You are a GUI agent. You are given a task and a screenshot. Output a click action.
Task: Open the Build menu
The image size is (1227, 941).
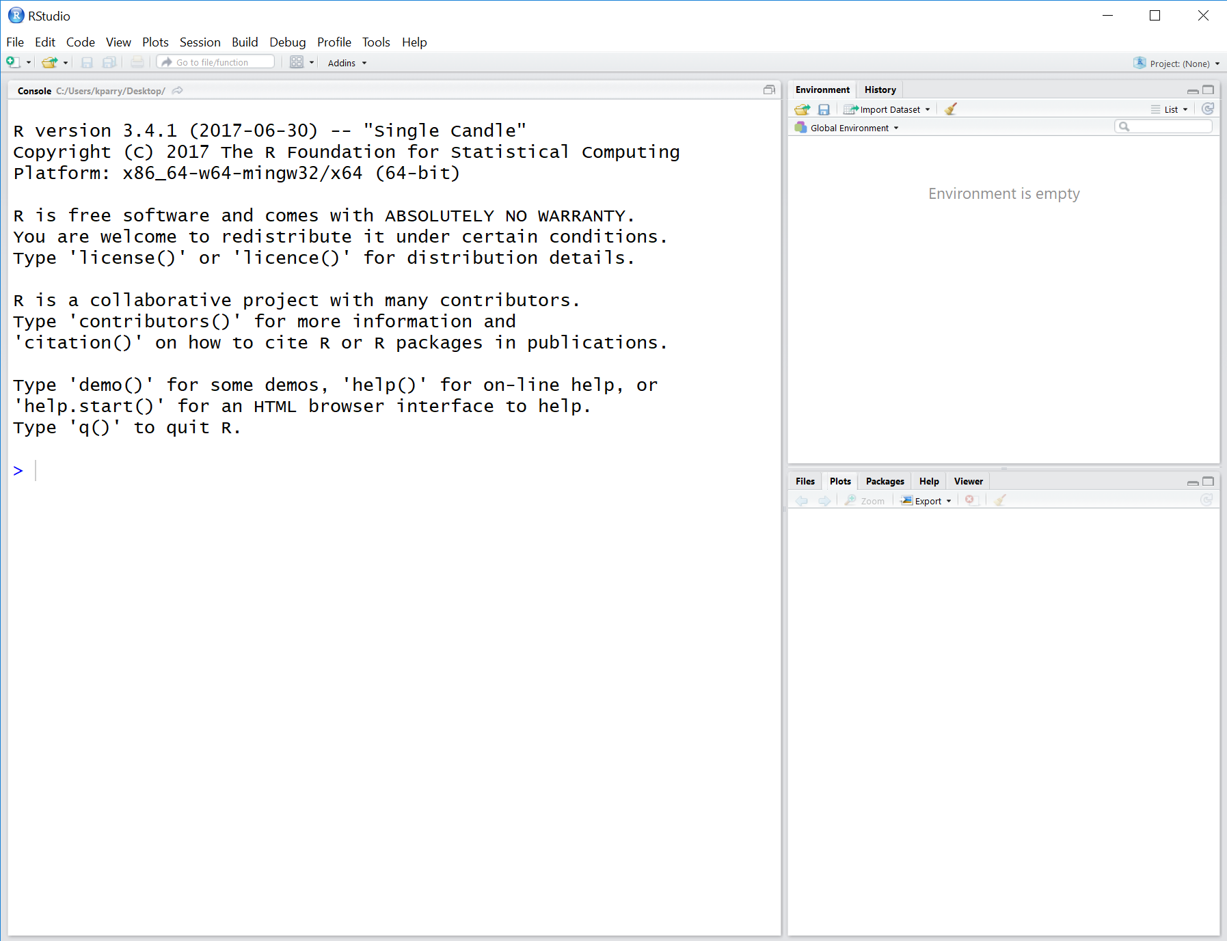point(245,42)
